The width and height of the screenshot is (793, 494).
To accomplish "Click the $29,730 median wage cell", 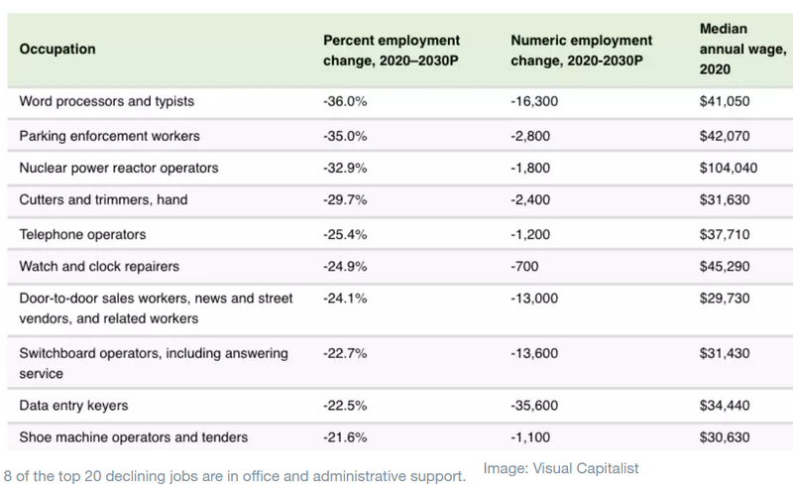I will 725,299.
